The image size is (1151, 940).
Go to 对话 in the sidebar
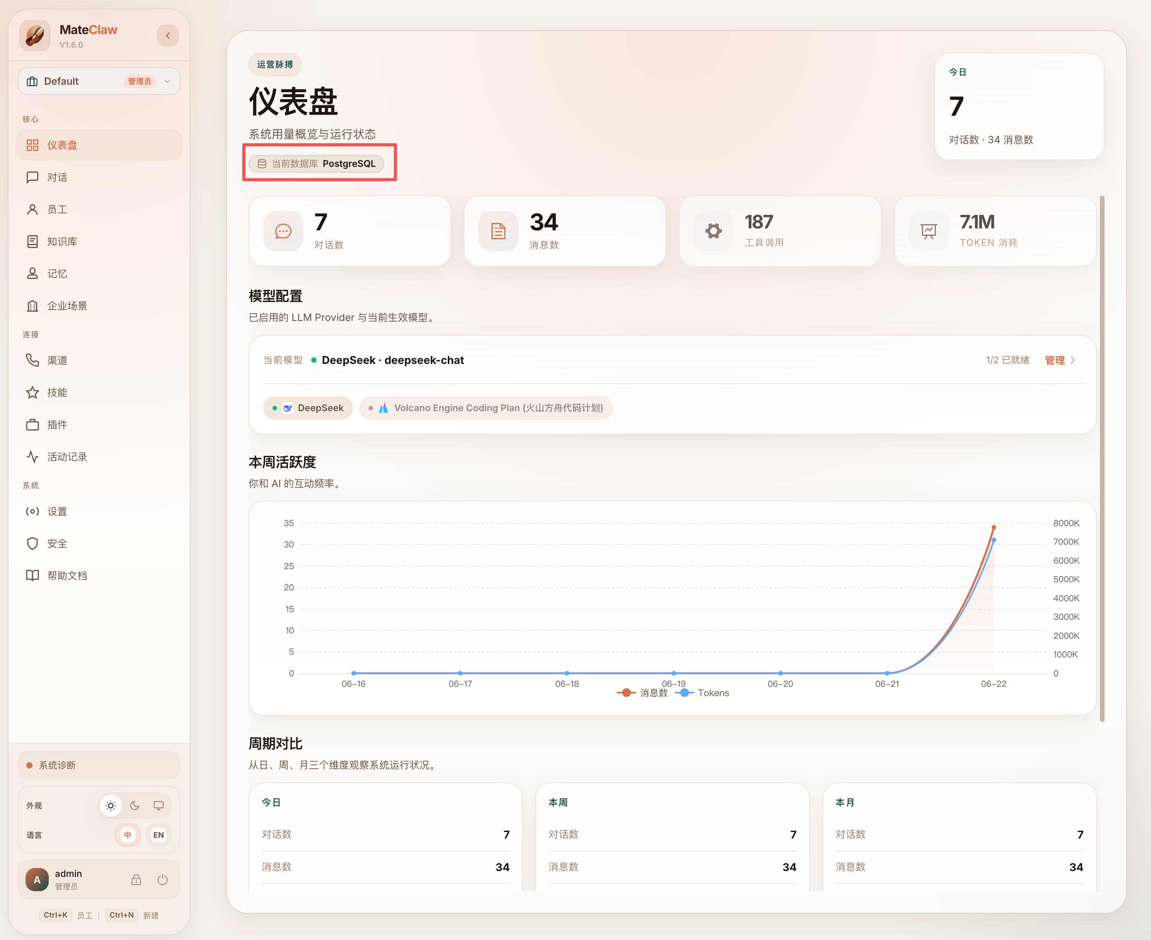99,177
